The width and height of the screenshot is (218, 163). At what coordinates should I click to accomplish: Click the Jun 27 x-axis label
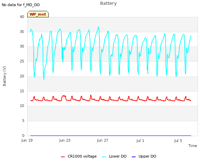[x=103, y=140]
